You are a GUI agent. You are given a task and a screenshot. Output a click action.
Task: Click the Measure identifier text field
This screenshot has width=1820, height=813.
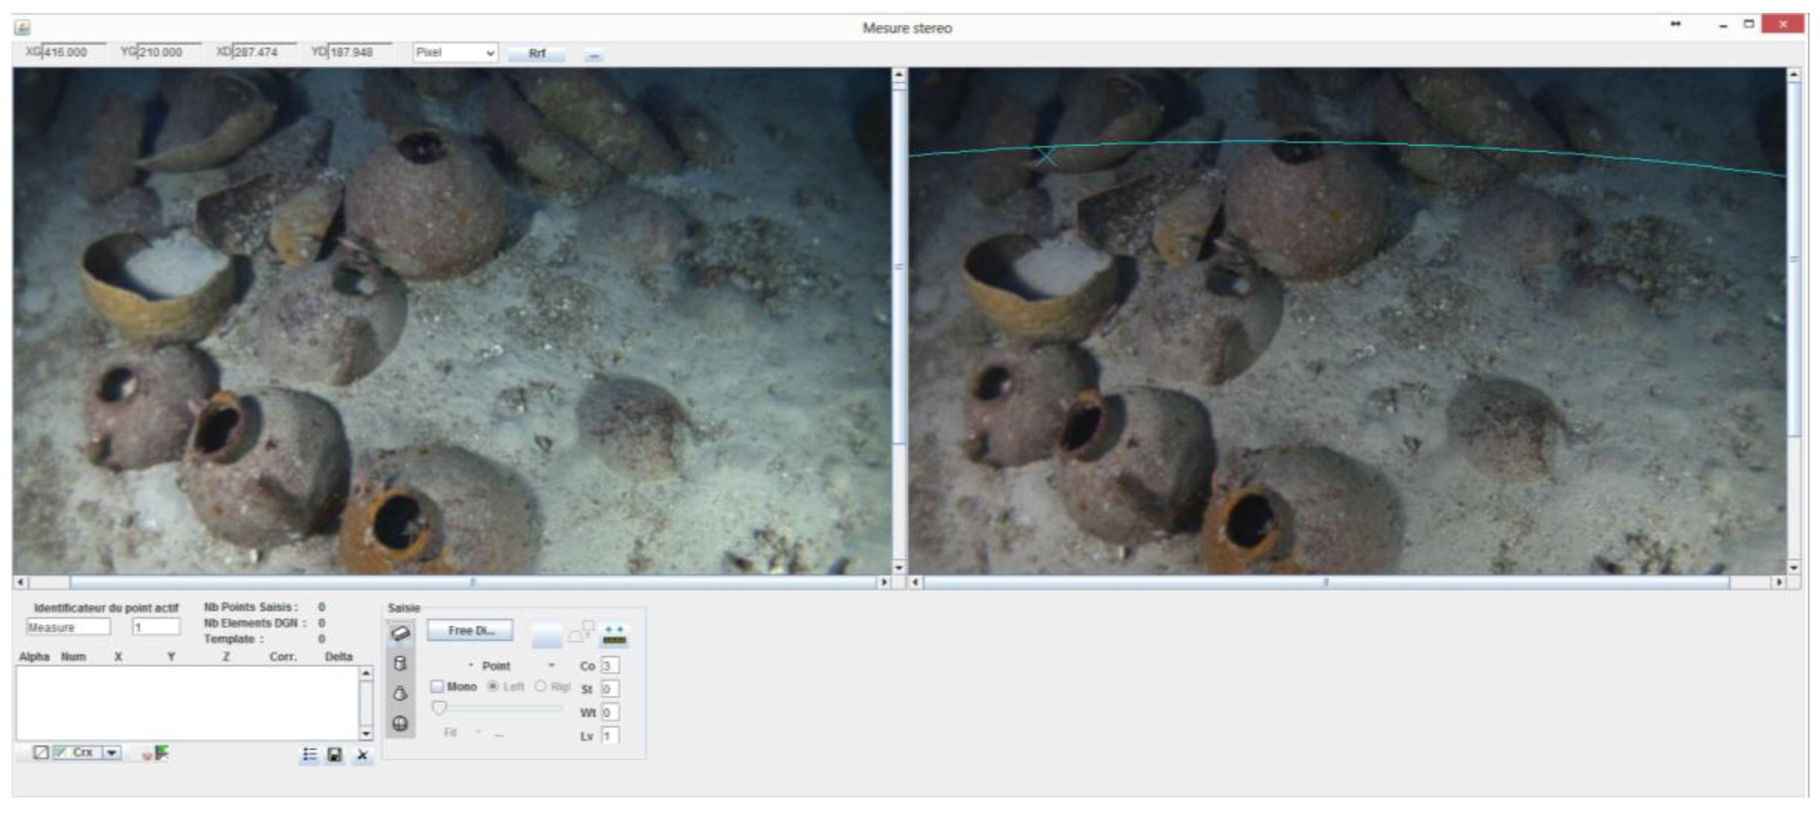[68, 628]
